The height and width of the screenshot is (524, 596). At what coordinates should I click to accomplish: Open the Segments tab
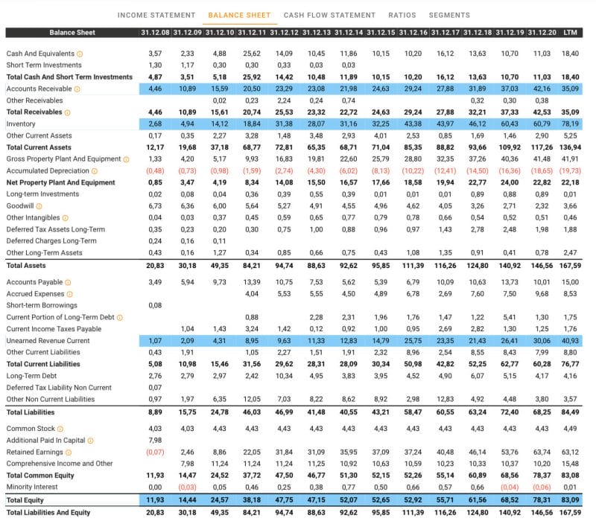tap(449, 15)
